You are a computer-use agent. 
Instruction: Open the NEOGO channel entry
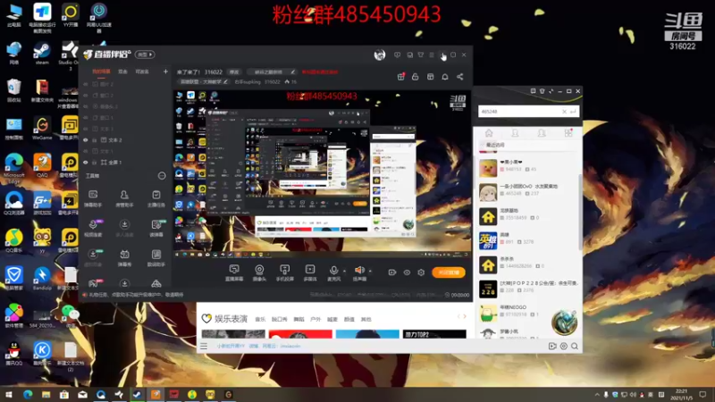click(x=529, y=314)
